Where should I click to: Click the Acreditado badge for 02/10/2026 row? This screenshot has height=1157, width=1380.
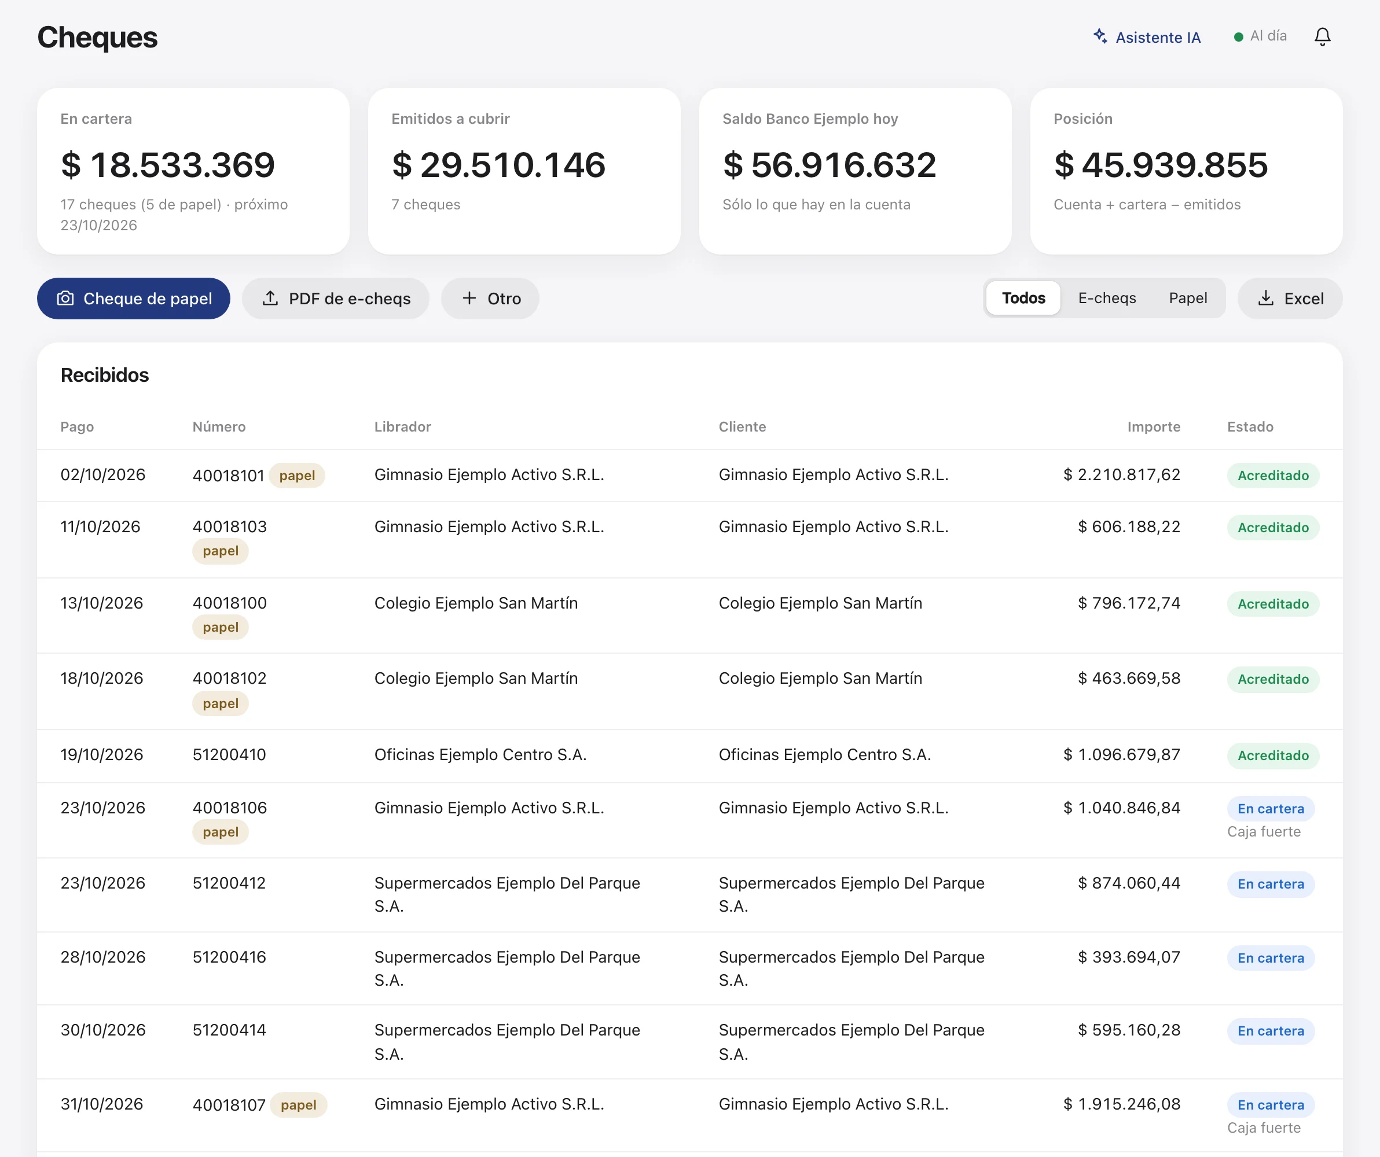point(1273,476)
